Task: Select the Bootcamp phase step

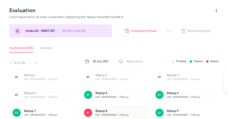Action: coord(196,31)
